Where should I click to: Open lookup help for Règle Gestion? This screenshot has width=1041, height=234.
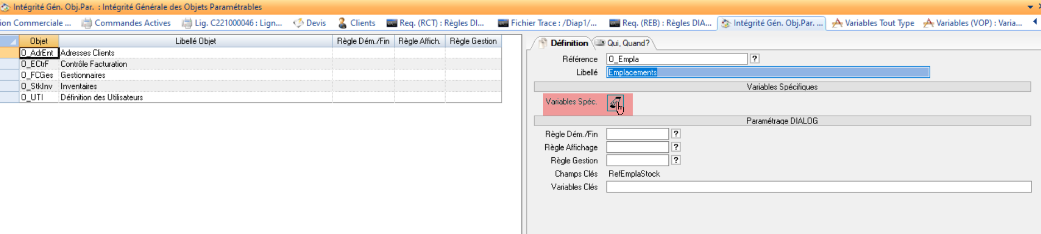point(676,161)
